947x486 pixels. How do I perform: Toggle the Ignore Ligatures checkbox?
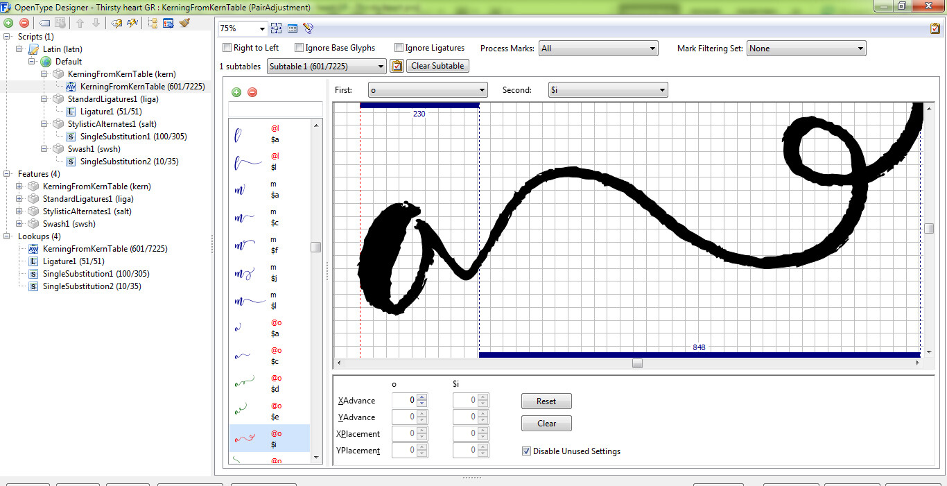pyautogui.click(x=399, y=48)
